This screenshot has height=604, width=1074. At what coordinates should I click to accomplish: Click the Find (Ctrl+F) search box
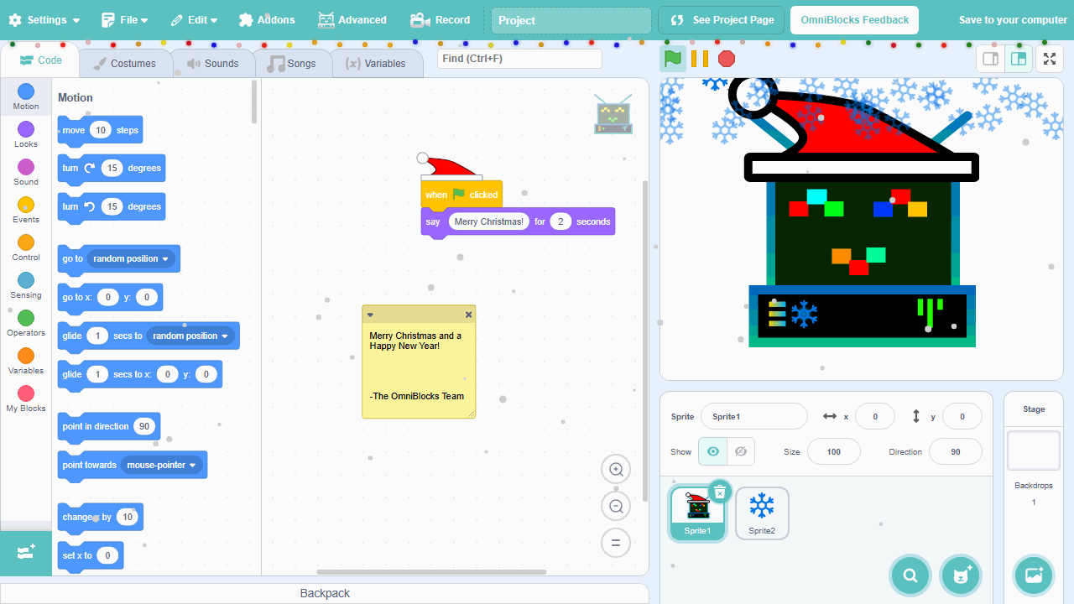coord(519,59)
